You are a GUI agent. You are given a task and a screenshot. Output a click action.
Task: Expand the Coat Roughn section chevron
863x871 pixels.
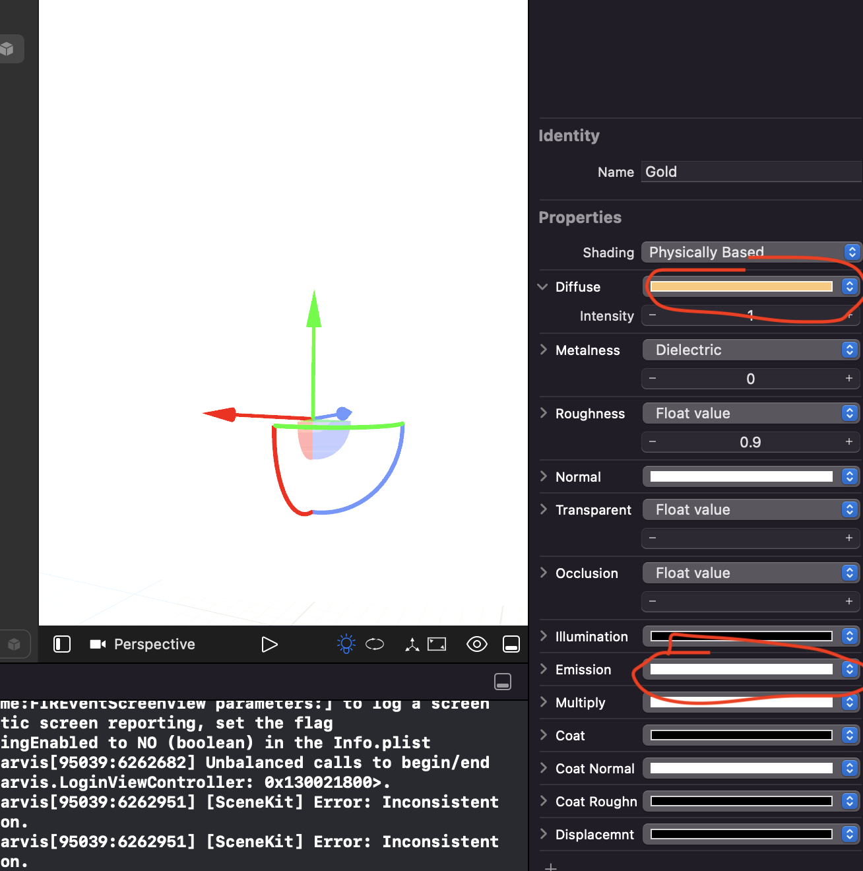544,801
